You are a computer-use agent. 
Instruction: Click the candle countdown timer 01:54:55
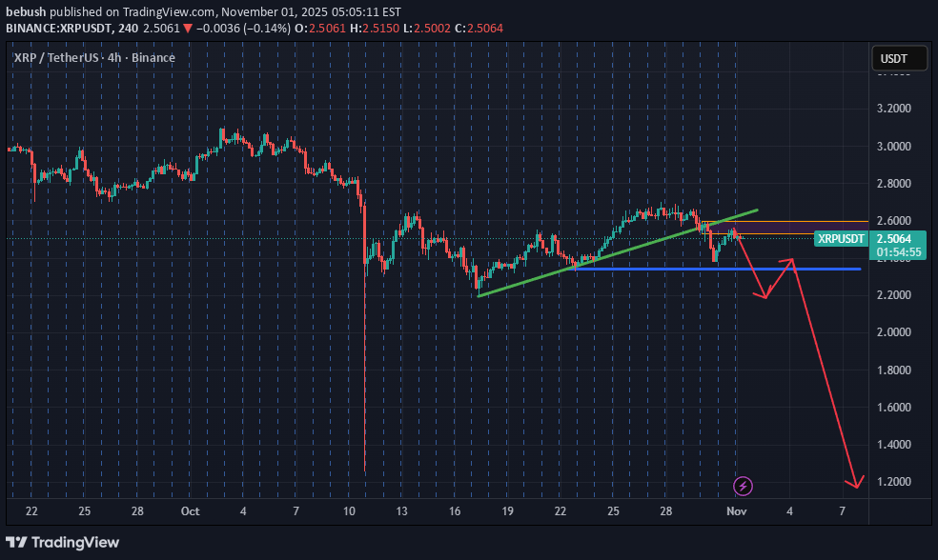point(897,252)
